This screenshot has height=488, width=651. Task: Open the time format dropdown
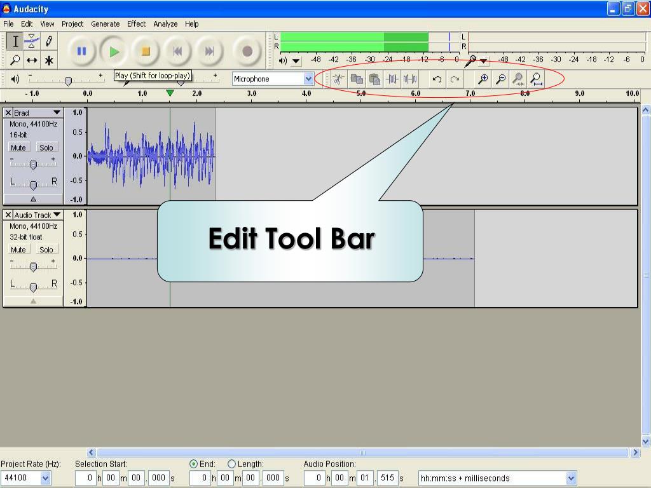(x=570, y=478)
